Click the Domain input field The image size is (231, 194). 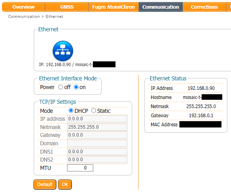coord(97,143)
